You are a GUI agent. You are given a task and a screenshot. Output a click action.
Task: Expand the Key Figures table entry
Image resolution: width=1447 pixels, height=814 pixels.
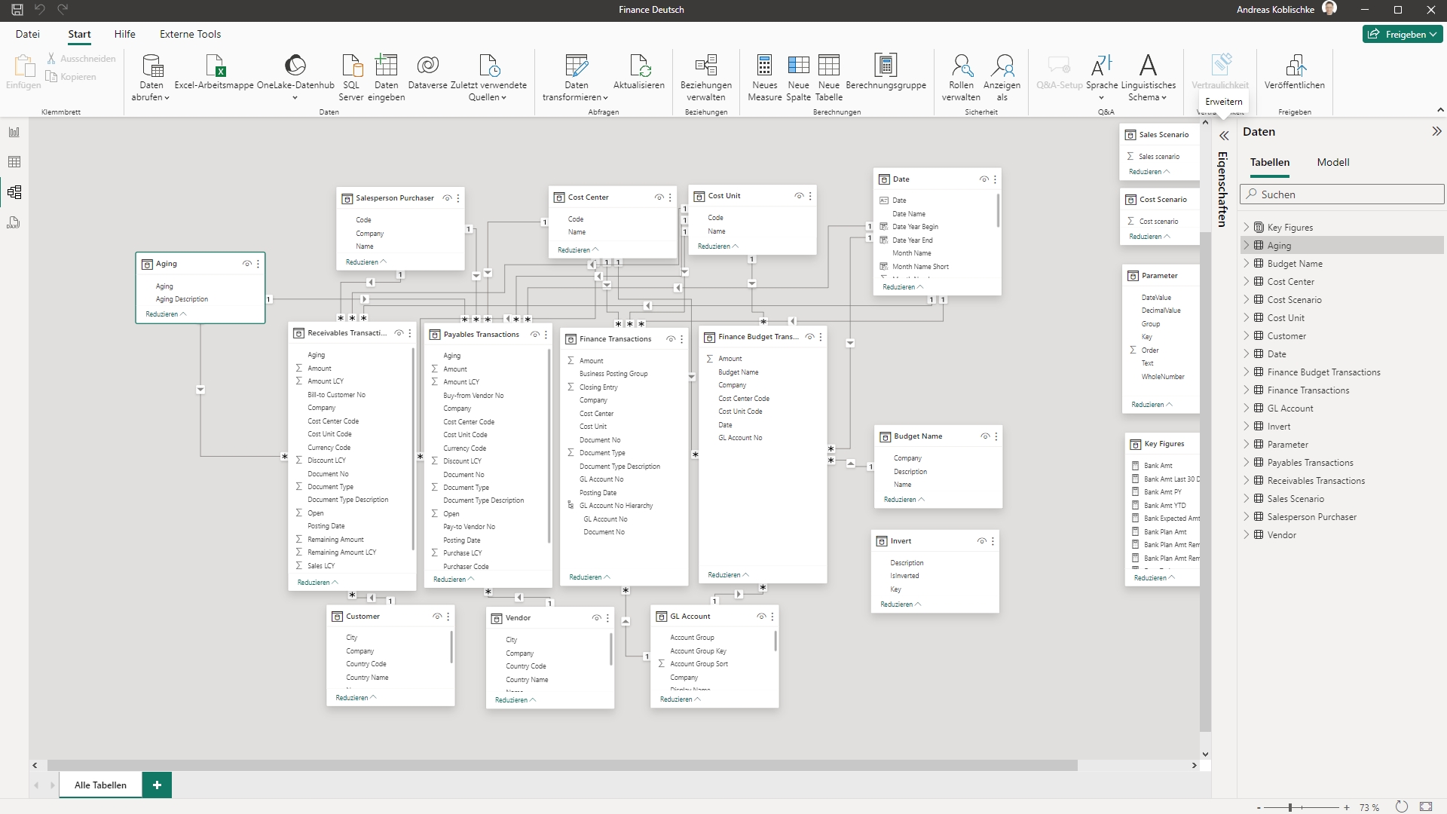click(1247, 228)
